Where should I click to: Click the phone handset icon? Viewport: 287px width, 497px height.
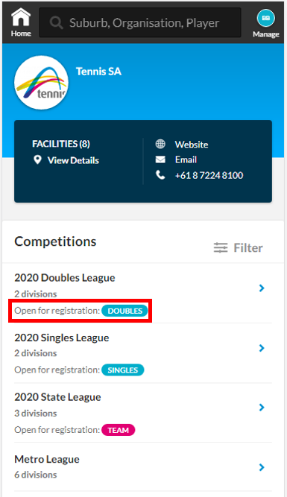click(160, 175)
